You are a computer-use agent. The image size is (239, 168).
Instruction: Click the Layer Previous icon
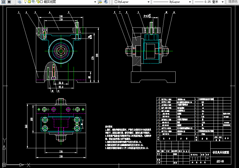pos(106,2)
